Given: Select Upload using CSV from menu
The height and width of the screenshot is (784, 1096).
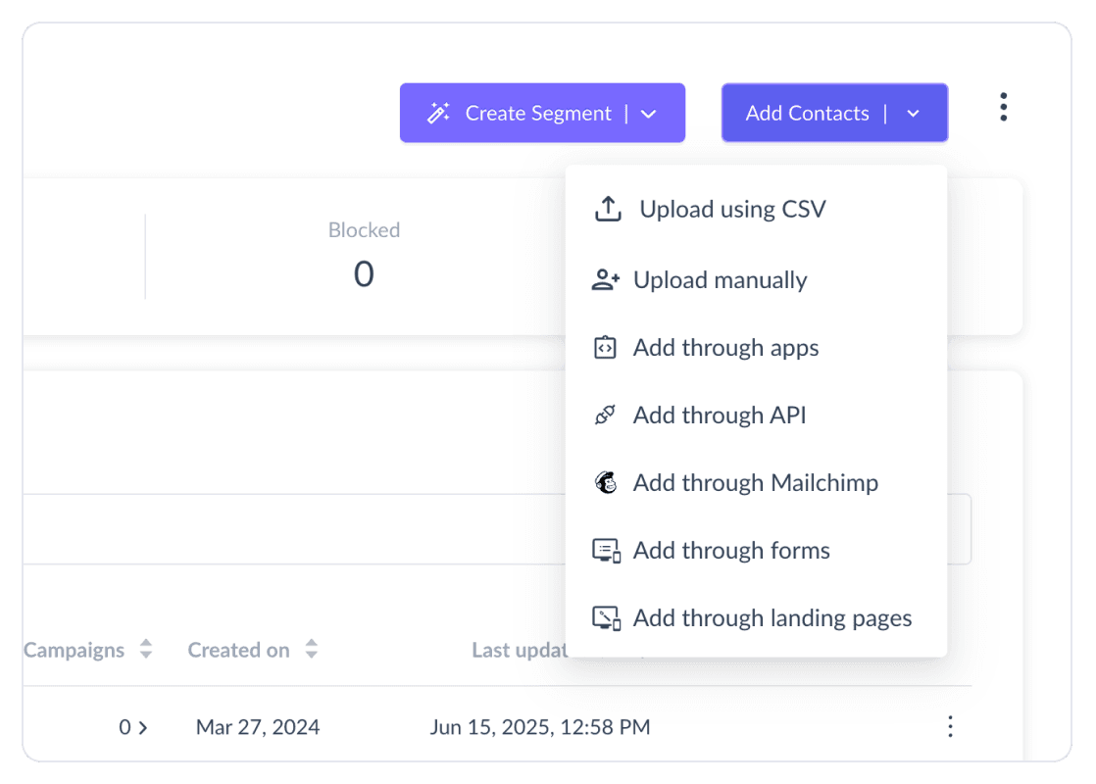Looking at the screenshot, I should point(731,210).
